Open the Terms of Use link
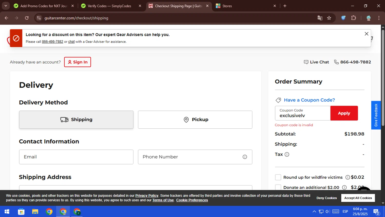Screen dimensions: 385x217 point(163,200)
